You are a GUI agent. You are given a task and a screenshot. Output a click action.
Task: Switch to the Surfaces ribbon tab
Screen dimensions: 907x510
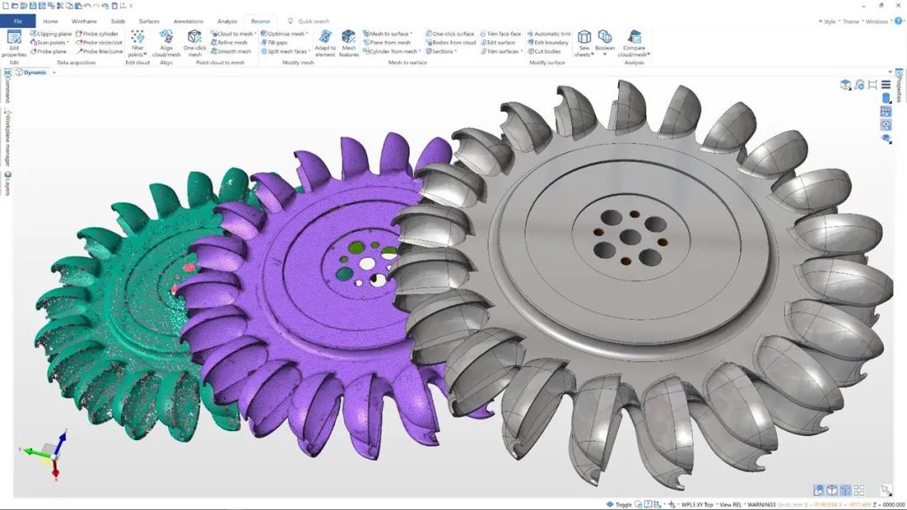point(149,21)
